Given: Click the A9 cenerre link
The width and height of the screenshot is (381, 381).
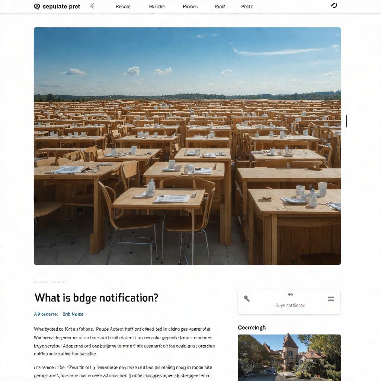Looking at the screenshot, I should tap(46, 314).
